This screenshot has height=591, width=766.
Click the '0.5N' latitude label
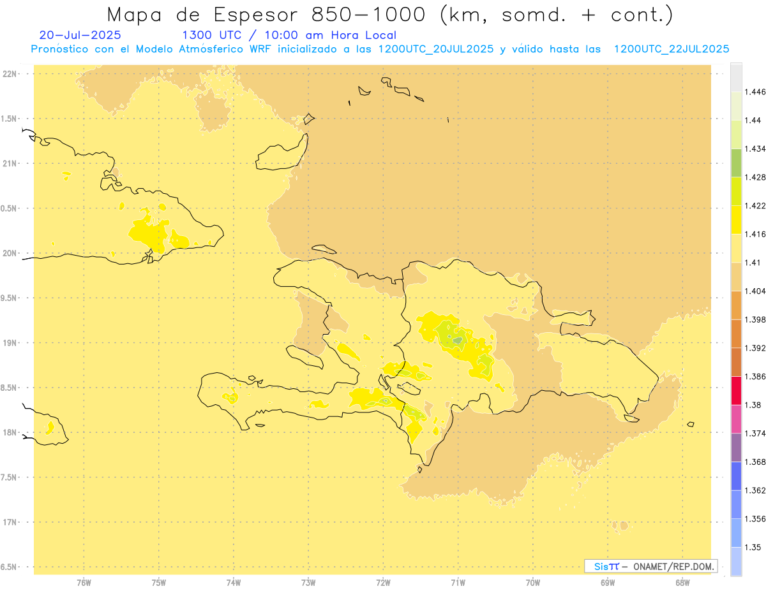pos(9,208)
